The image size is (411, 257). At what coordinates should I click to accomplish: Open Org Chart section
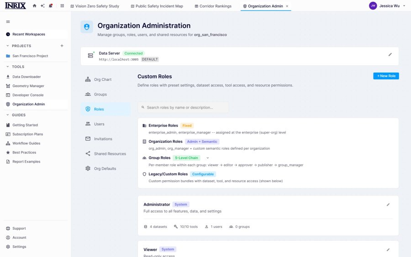pyautogui.click(x=105, y=79)
